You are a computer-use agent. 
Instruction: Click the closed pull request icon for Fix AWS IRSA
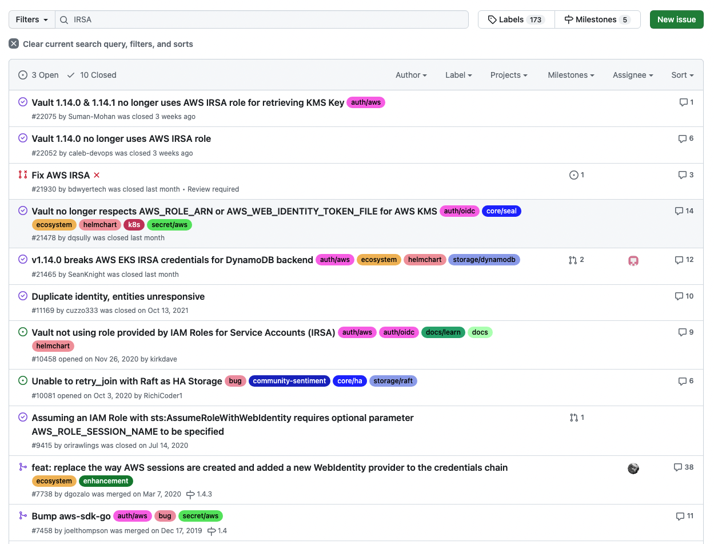(x=23, y=174)
